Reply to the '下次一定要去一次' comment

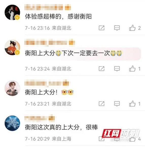(117, 69)
